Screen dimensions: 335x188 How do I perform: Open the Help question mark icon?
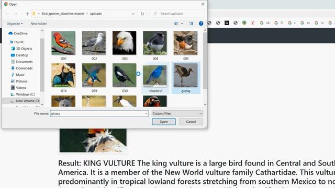point(201,23)
